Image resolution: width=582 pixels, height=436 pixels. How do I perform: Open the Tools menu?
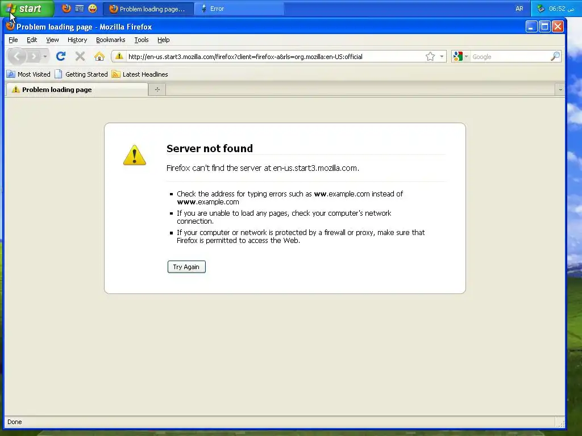click(142, 40)
